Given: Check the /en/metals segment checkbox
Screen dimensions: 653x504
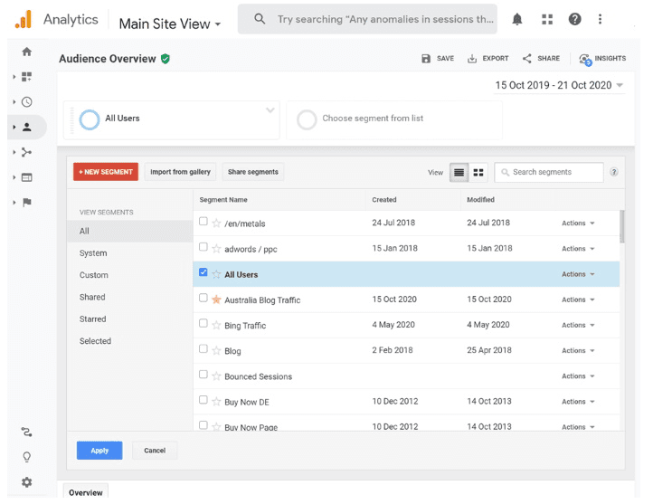Looking at the screenshot, I should click(x=203, y=221).
